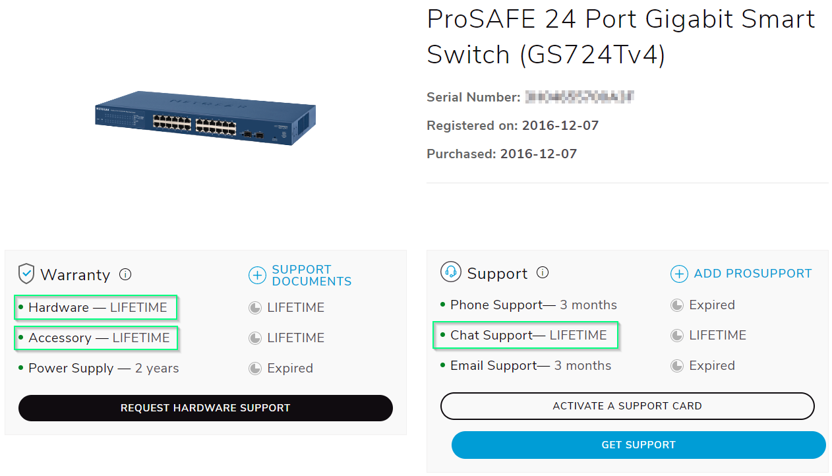Click the blue Get Support button
This screenshot has height=476, width=832.
pyautogui.click(x=638, y=445)
